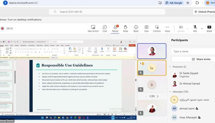This screenshot has width=215, height=123.
Task: Open the View layout options
Action: point(146,27)
